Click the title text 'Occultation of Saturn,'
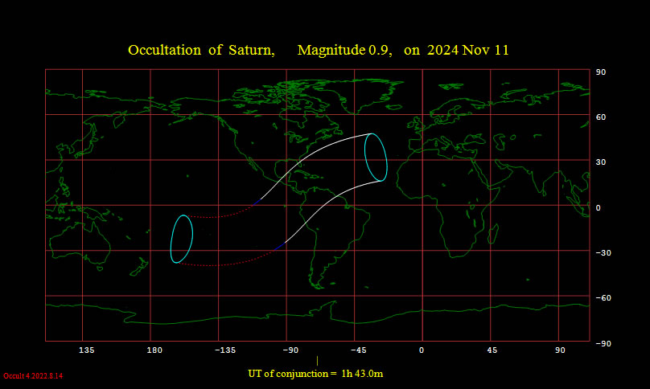Image resolution: width=650 pixels, height=389 pixels. point(201,50)
